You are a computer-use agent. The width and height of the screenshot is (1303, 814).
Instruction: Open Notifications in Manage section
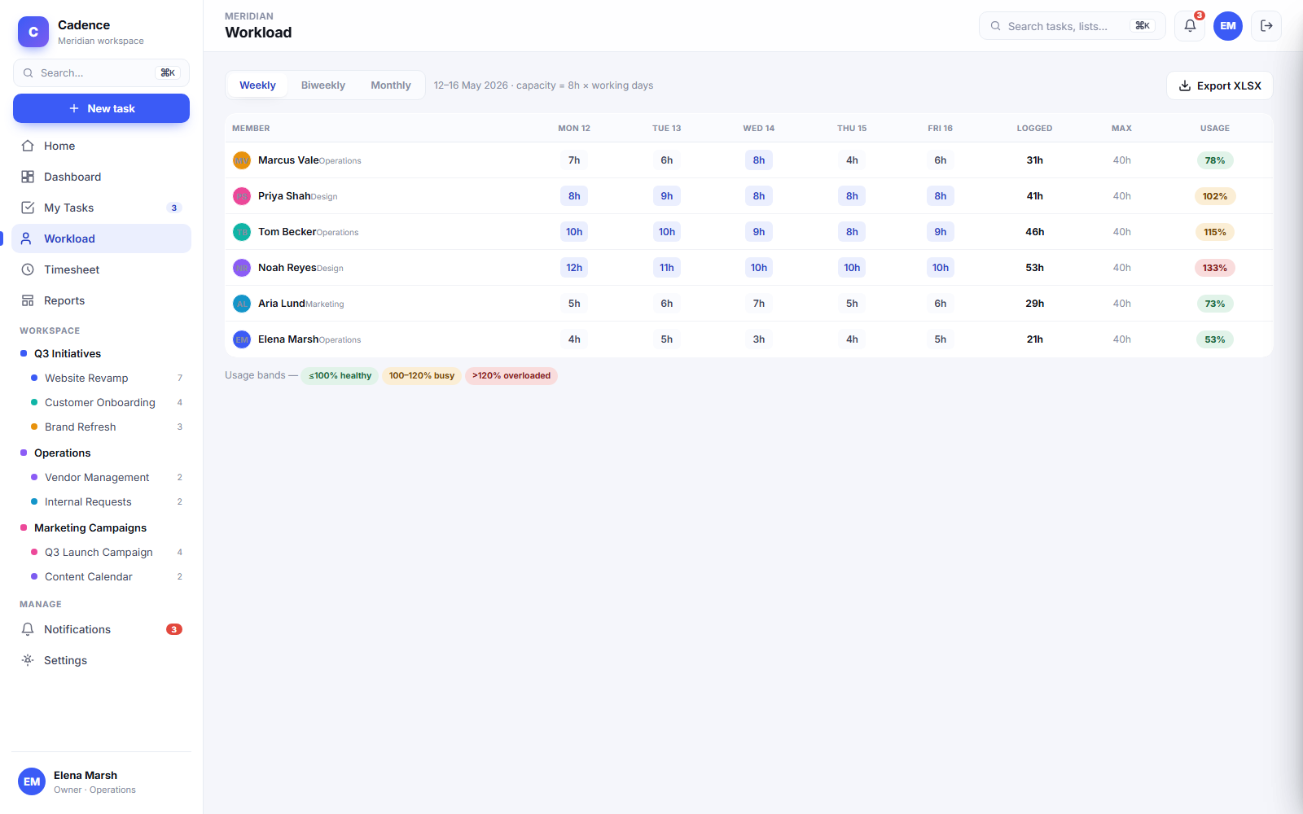coord(102,629)
